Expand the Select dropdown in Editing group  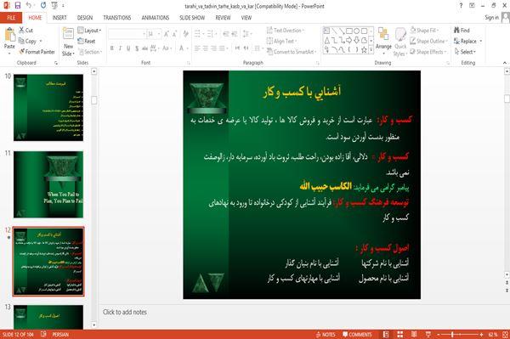pos(465,52)
